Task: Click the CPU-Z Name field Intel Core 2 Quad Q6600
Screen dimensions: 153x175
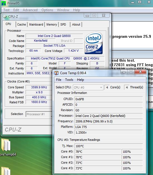Action: [54, 36]
